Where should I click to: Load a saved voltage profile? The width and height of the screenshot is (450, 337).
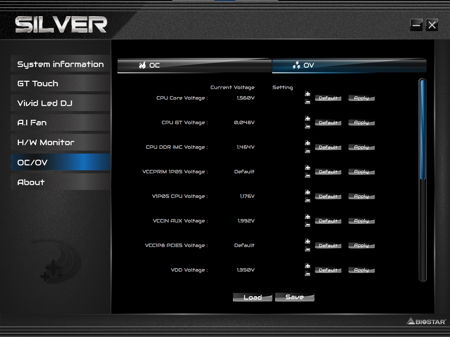point(253,297)
